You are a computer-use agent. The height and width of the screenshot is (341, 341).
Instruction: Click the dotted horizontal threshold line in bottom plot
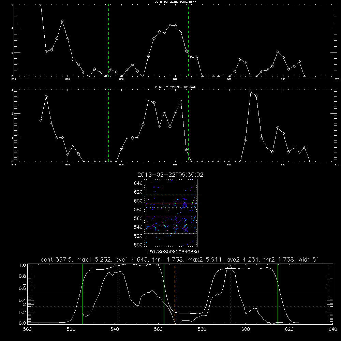(x=180, y=307)
